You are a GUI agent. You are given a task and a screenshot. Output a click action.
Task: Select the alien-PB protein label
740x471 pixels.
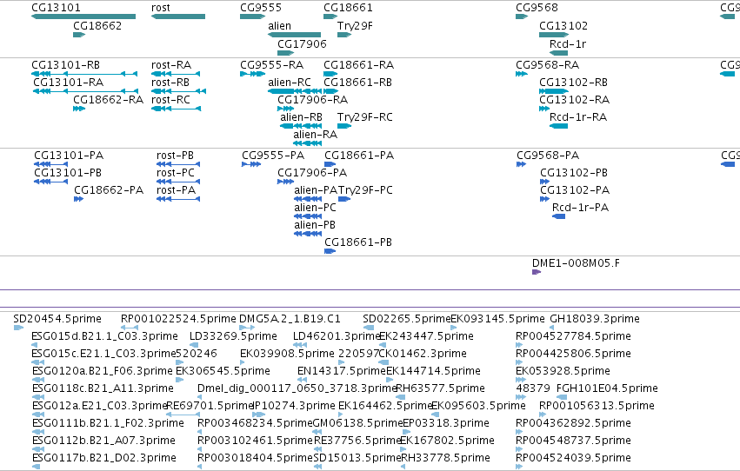point(314,225)
